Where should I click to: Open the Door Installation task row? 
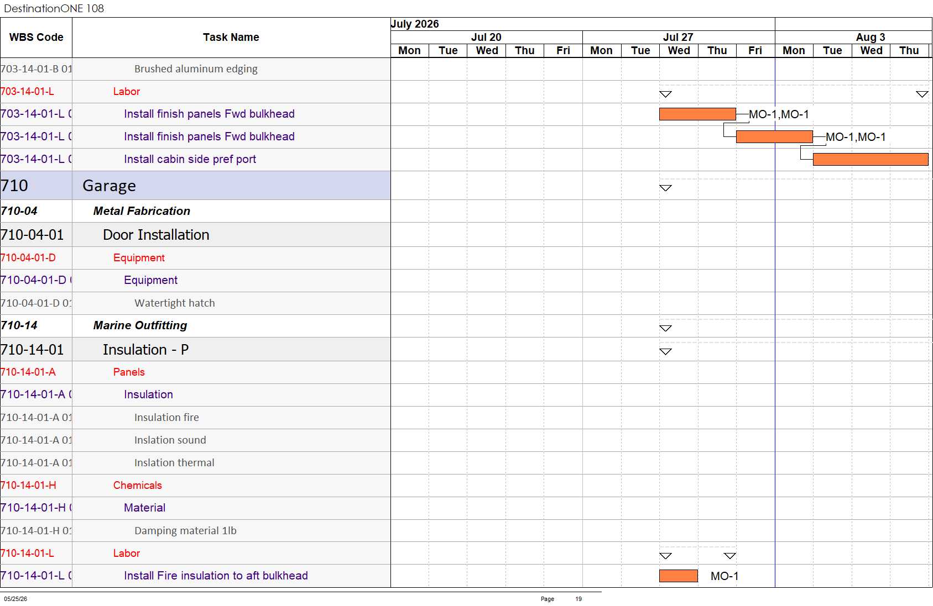tap(195, 235)
